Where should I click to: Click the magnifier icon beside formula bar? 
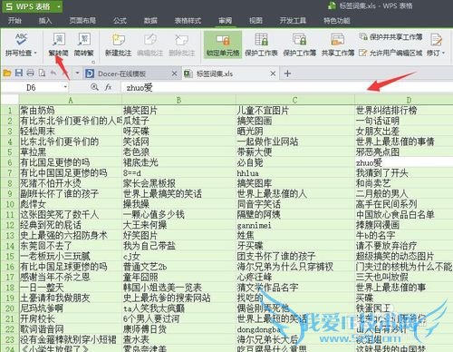click(x=94, y=87)
